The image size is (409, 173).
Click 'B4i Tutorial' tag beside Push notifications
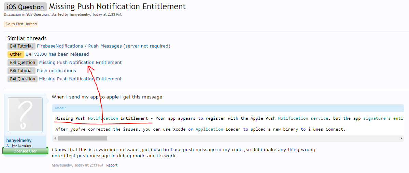[x=21, y=70]
